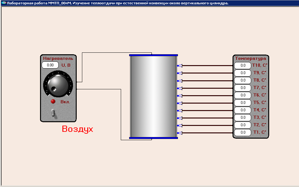Click the Нагреватель panel title
299x187 pixels.
[x=58, y=59]
